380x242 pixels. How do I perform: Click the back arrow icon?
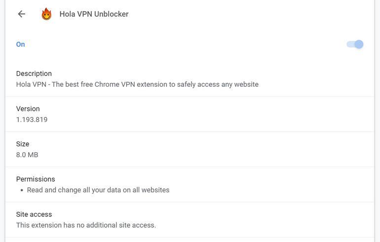[21, 14]
